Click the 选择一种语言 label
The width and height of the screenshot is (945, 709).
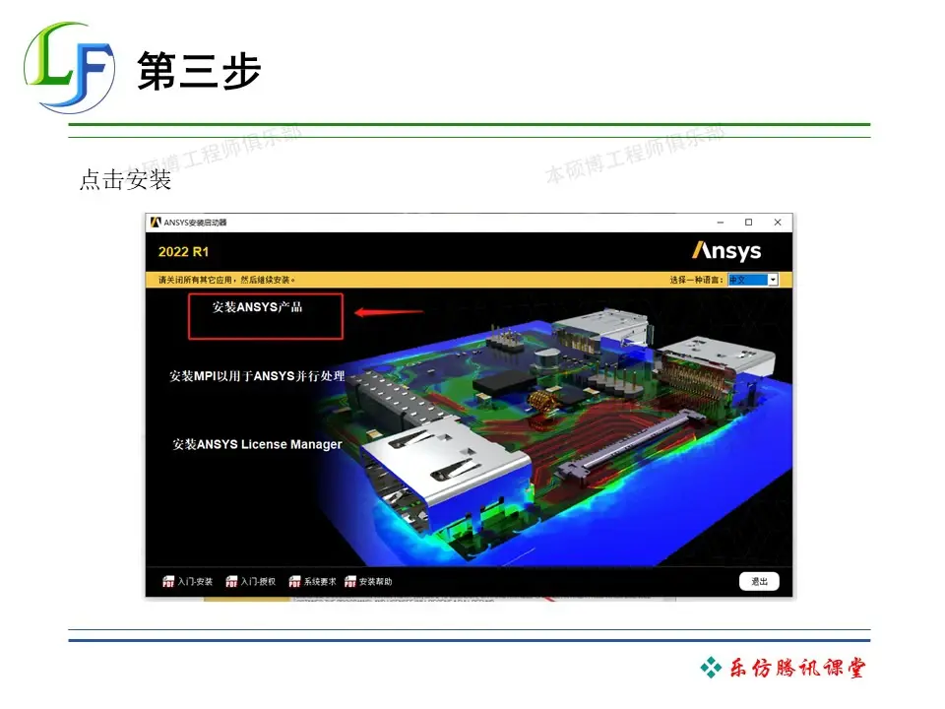696,280
